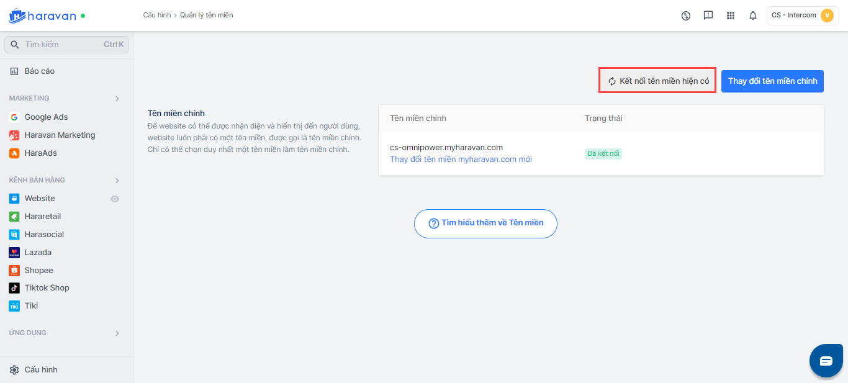The width and height of the screenshot is (848, 383).
Task: Open the apps grid menu
Action: [x=731, y=16]
